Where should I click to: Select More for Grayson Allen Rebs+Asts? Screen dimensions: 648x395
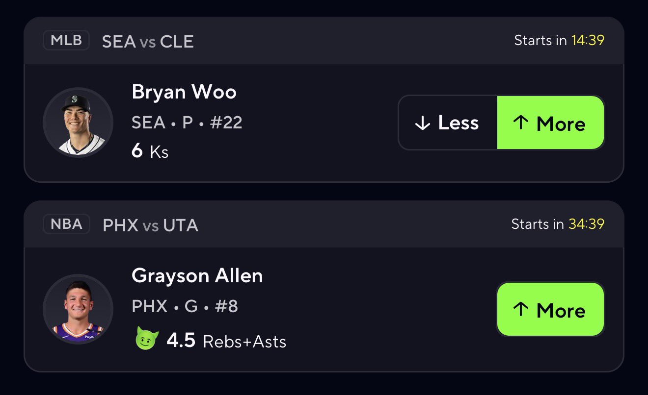(550, 309)
